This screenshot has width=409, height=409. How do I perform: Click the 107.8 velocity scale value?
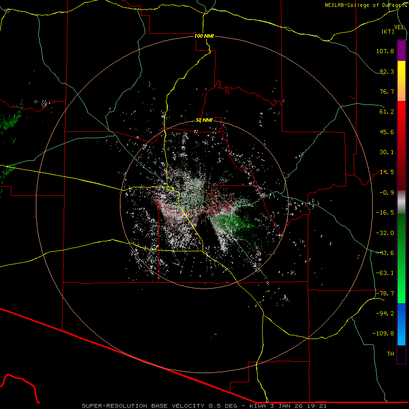tap(385, 51)
